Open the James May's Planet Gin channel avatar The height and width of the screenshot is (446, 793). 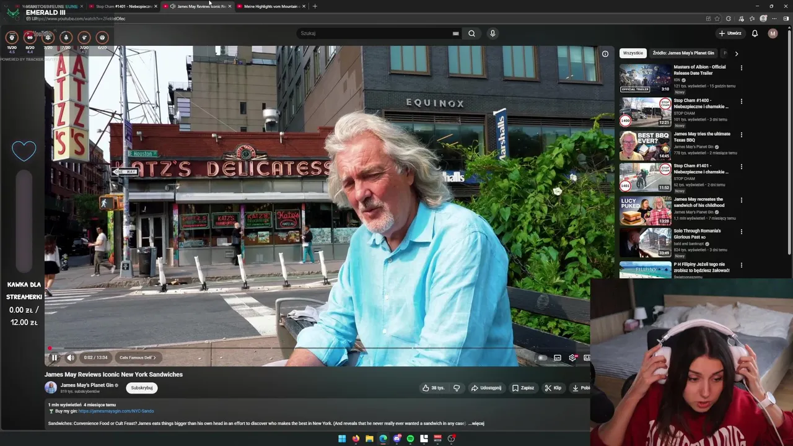click(51, 388)
